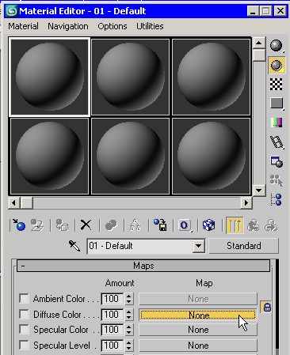Click the Go to Parent icon
This screenshot has height=355, width=290.
(x=253, y=225)
